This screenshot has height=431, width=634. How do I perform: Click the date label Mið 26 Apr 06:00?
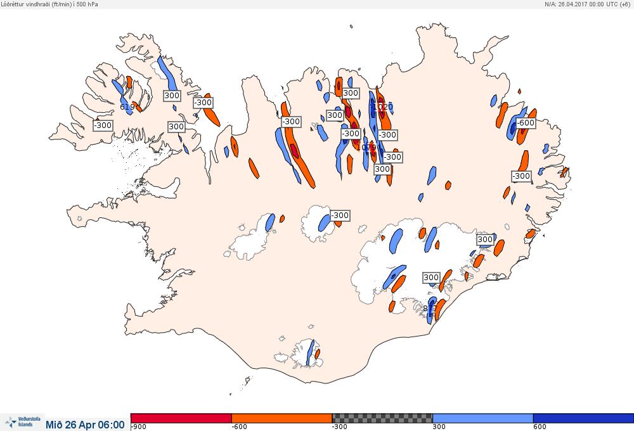85,425
